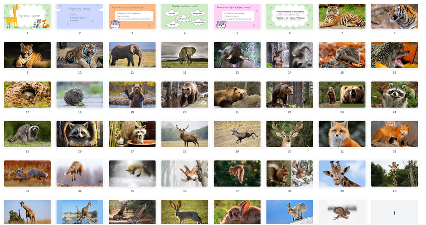Select slide 19 standing waving bear
Viewport: 426px width, 225px height.
click(132, 94)
